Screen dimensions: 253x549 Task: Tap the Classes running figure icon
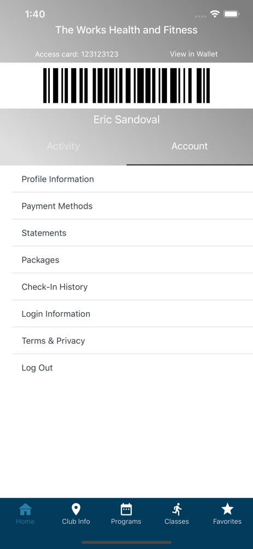pos(177,509)
